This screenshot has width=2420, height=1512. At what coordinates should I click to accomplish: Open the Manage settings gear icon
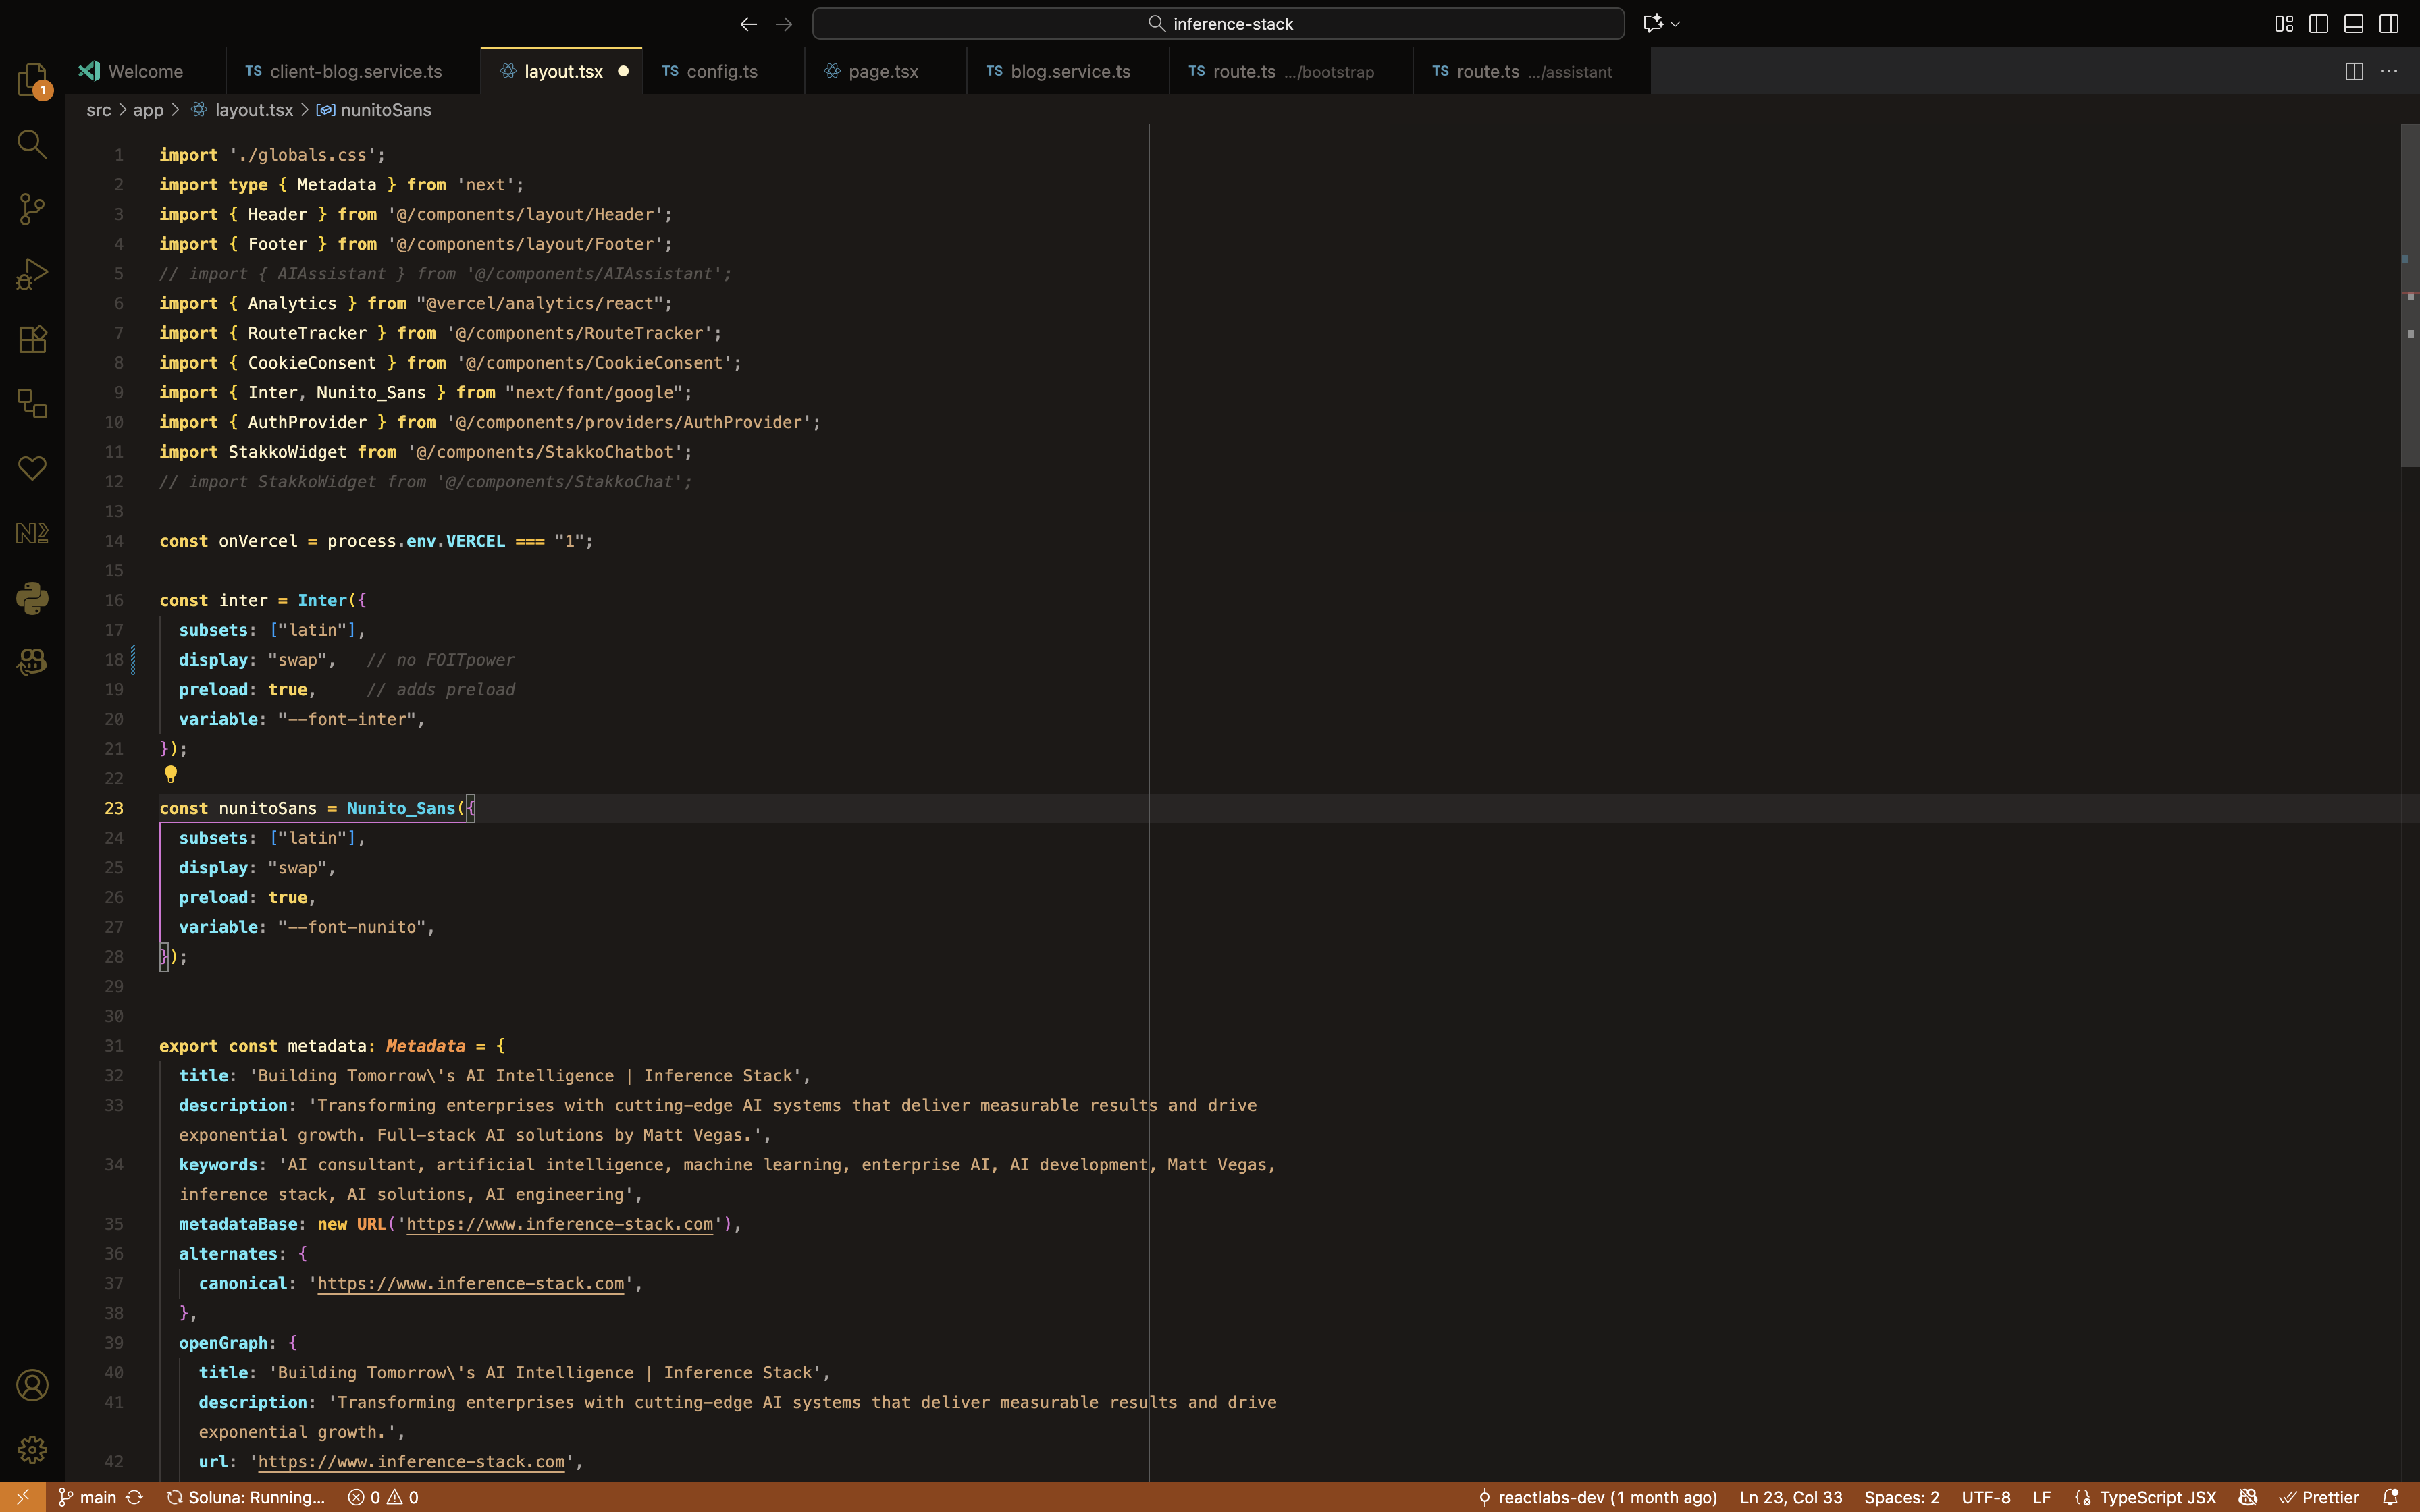point(32,1449)
